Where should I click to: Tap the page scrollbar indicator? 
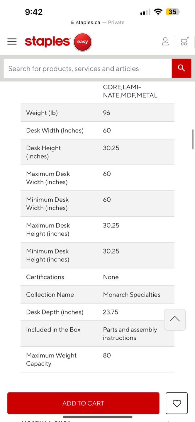pyautogui.click(x=193, y=139)
